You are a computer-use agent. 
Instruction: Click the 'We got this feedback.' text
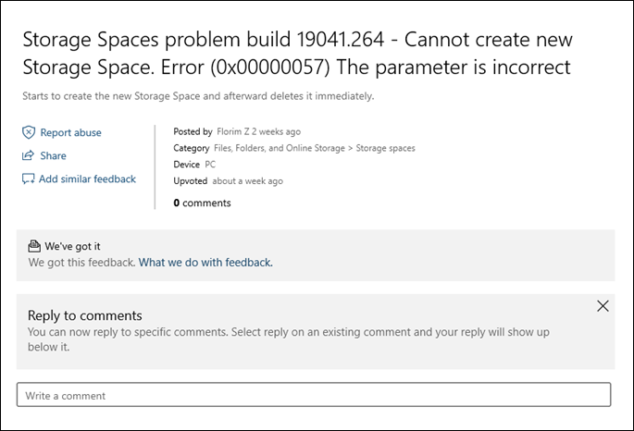click(x=81, y=262)
